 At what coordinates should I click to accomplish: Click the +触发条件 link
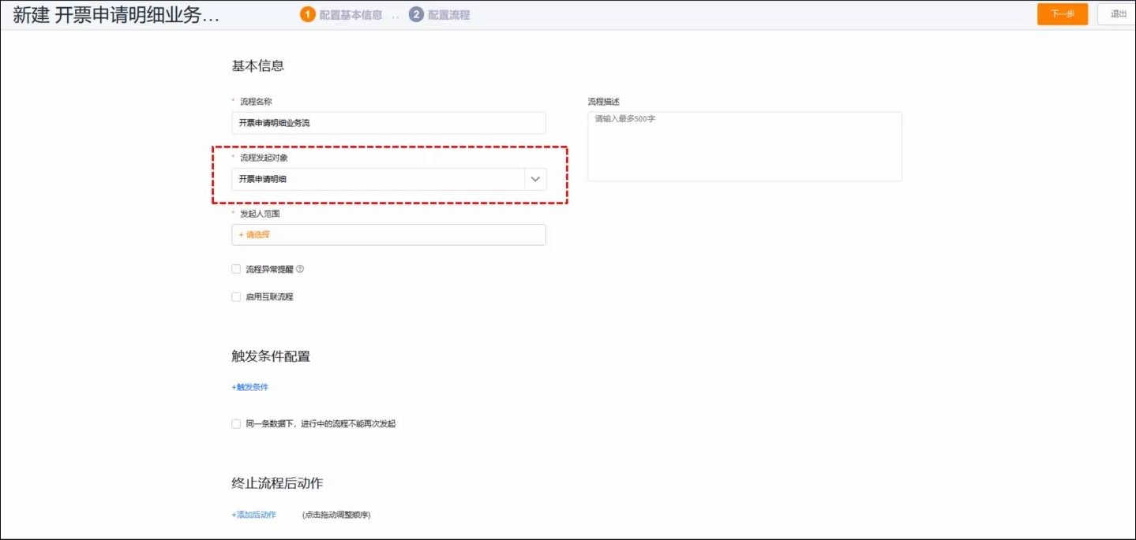click(x=249, y=387)
